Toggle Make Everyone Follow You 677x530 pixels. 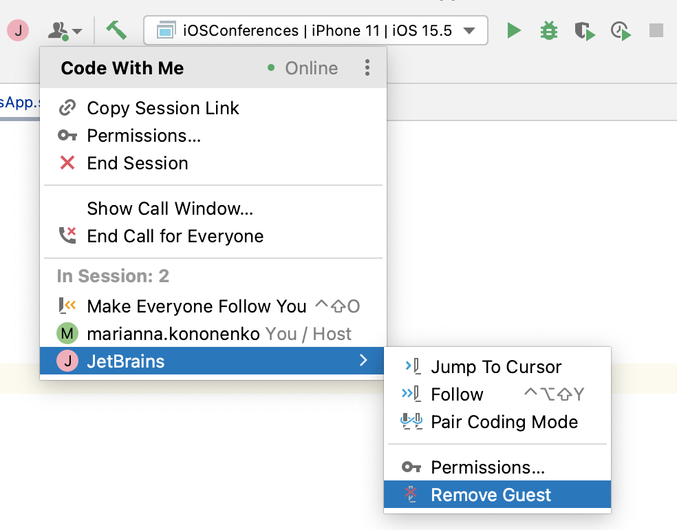coord(196,306)
